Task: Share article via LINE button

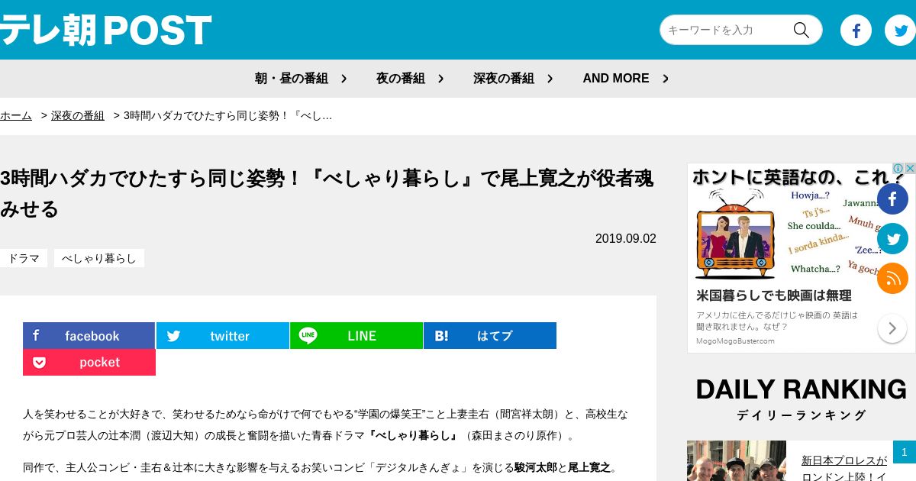Action: [x=356, y=336]
